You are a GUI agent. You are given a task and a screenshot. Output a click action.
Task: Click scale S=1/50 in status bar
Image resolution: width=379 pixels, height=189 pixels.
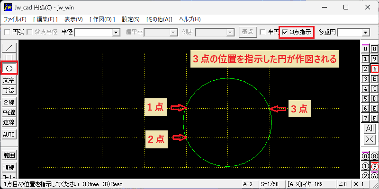[x=271, y=184]
